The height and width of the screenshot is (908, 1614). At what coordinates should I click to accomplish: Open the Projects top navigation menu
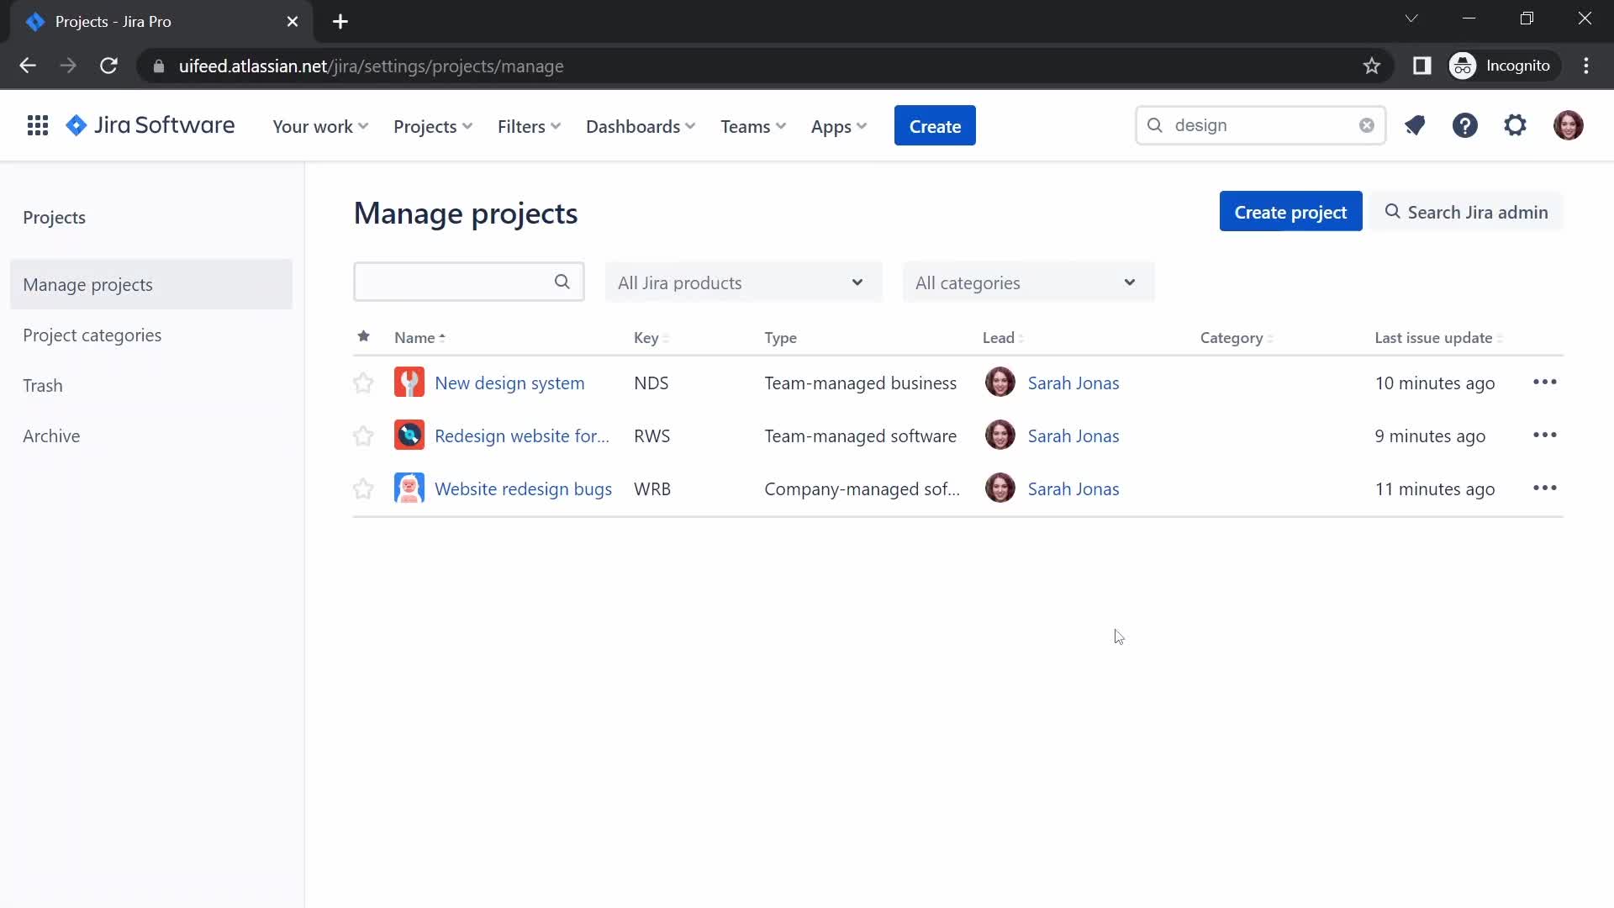point(433,126)
